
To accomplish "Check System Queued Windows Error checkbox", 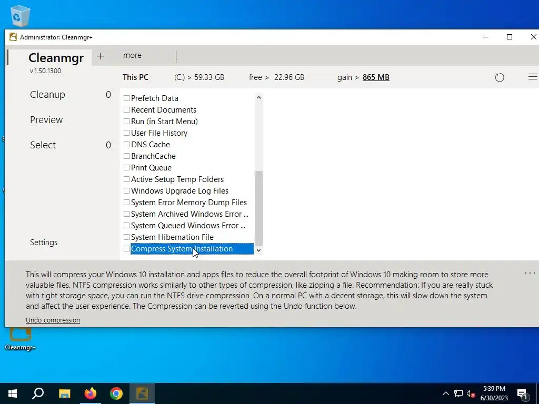I will [126, 225].
